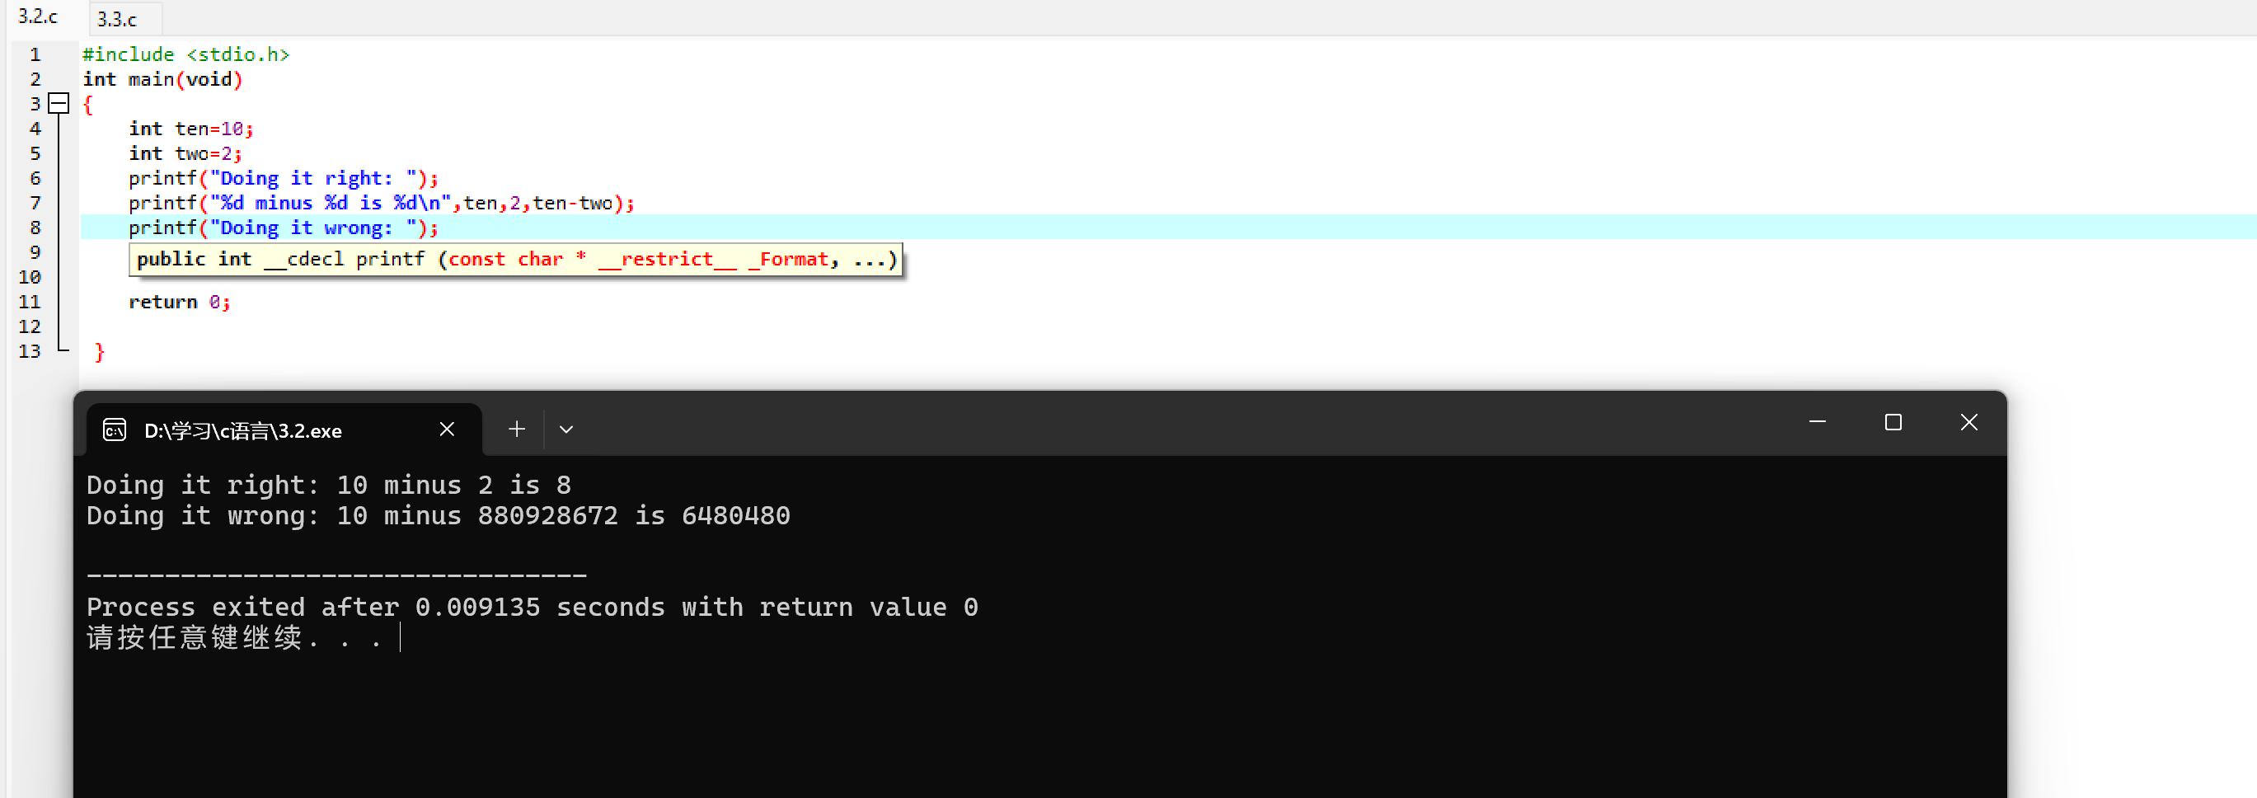
Task: Open the terminal profile dropdown chevron
Action: tap(566, 430)
